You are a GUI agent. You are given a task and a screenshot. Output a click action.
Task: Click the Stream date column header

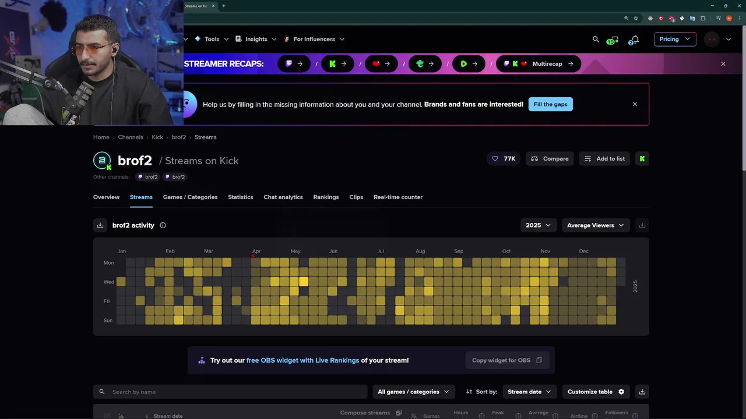click(168, 416)
